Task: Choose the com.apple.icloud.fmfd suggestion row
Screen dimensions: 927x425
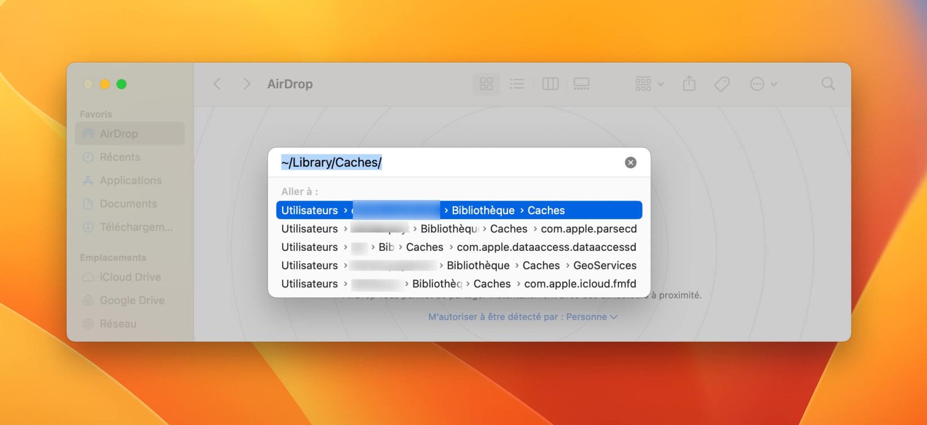Action: click(459, 284)
